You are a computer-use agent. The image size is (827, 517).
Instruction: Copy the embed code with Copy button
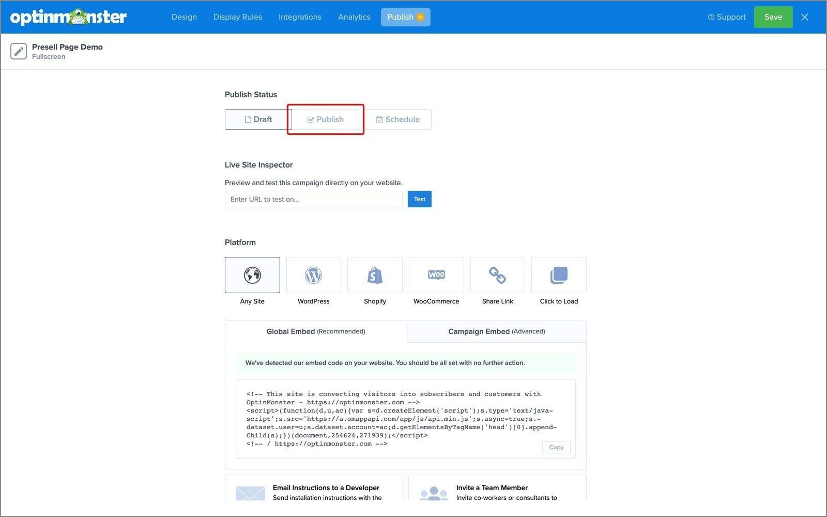click(556, 447)
